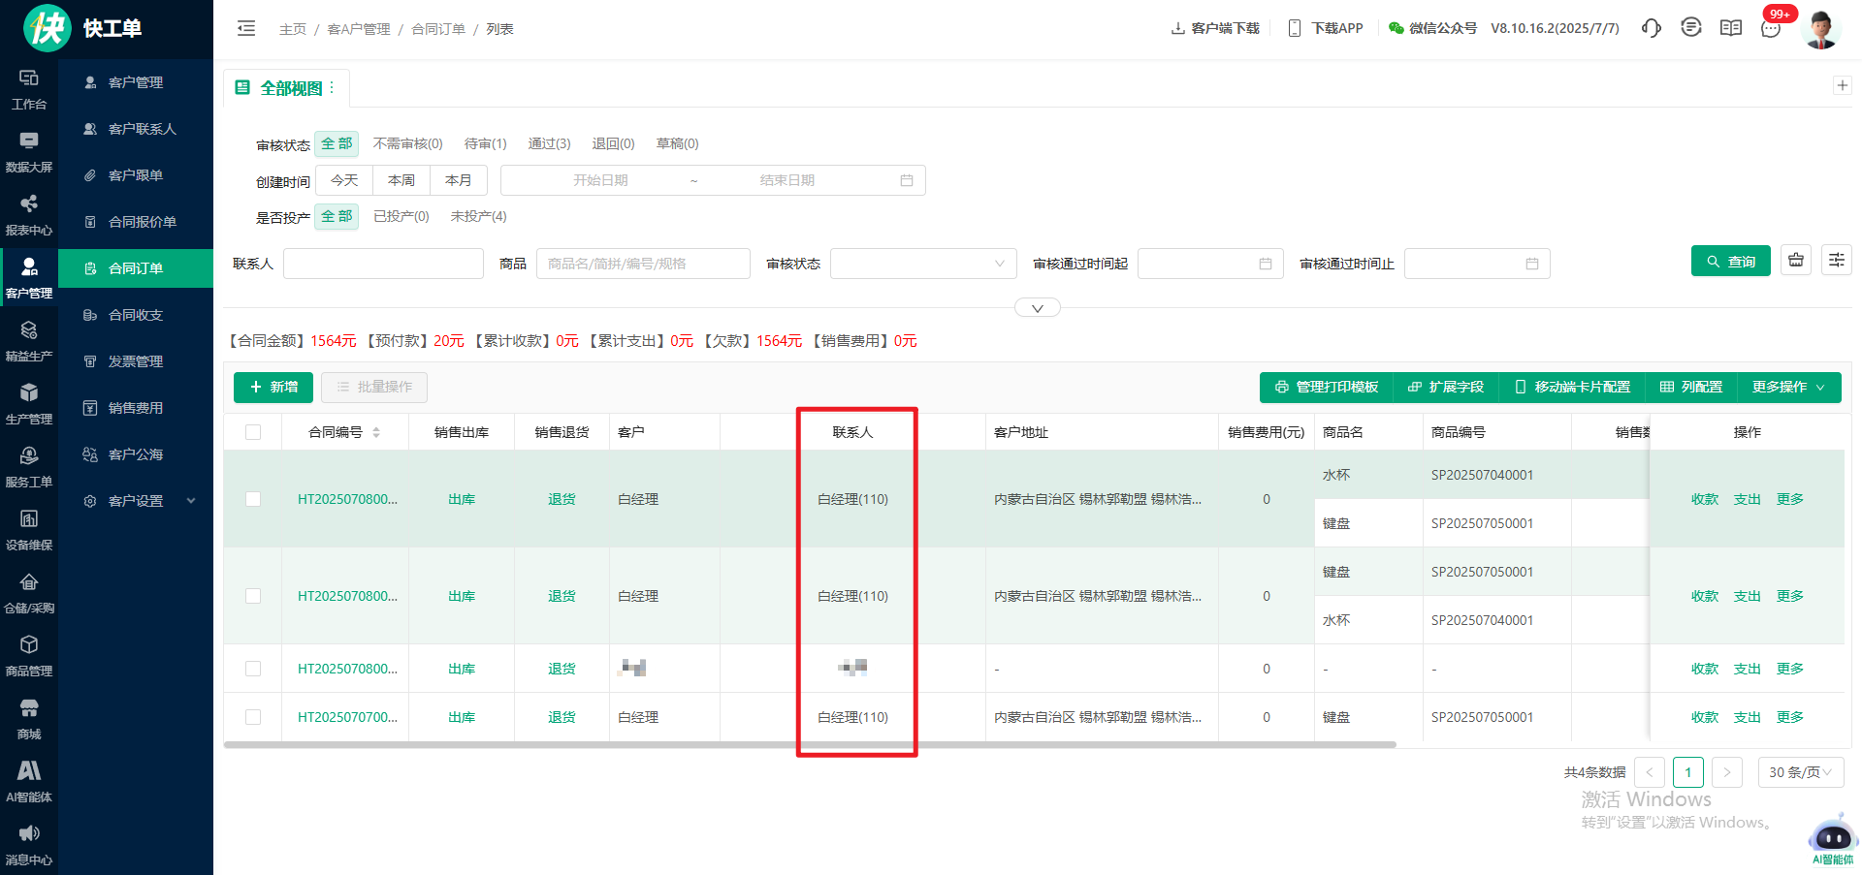Click the horizontal scrollbar under the table

[809, 745]
